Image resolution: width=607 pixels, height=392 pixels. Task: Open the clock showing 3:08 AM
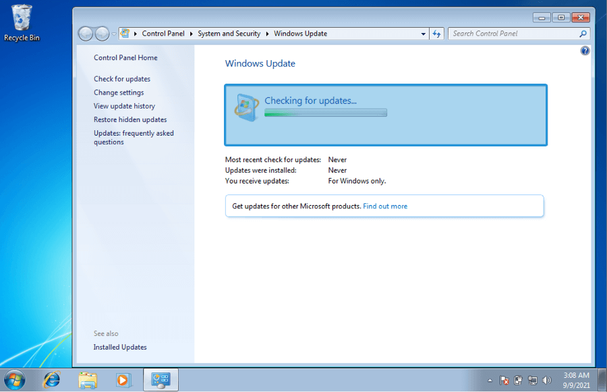[576, 380]
